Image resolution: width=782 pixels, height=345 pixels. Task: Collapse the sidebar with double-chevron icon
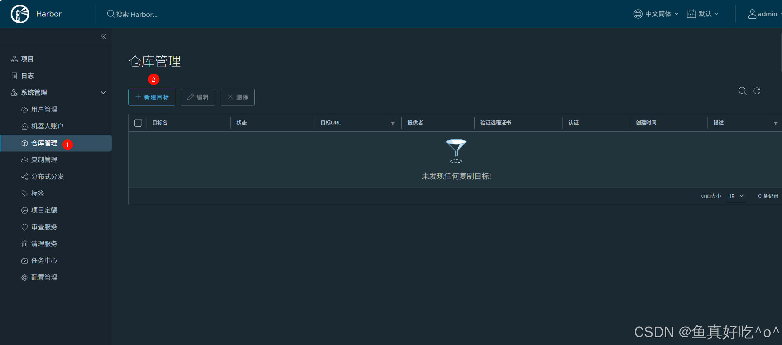(103, 36)
